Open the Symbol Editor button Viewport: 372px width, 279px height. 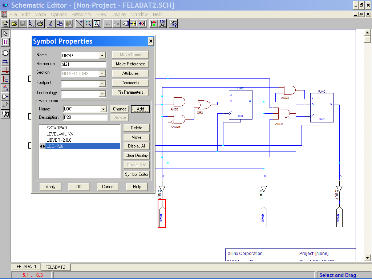pos(137,174)
